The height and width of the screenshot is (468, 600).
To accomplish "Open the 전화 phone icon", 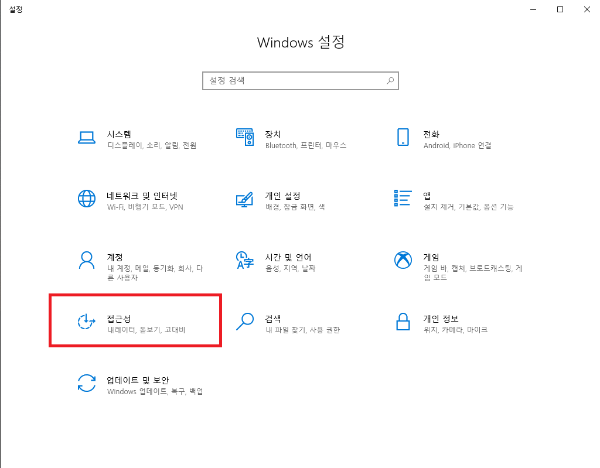I will point(403,137).
